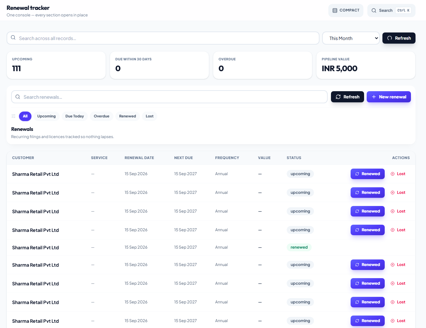
Task: Click the "Recurring filings and licences" description
Action: (63, 137)
